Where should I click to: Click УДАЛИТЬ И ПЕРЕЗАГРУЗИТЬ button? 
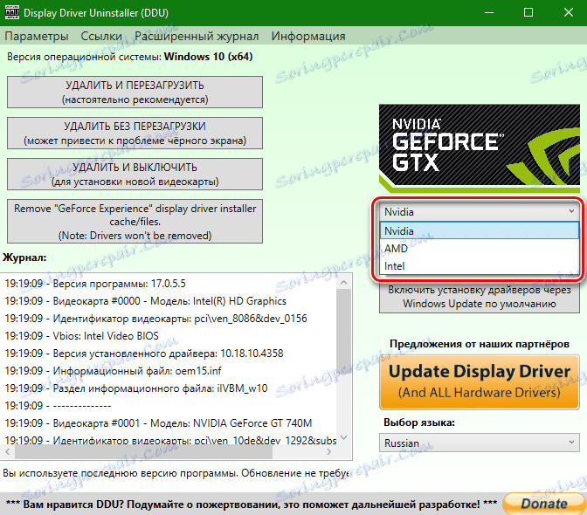tap(135, 92)
